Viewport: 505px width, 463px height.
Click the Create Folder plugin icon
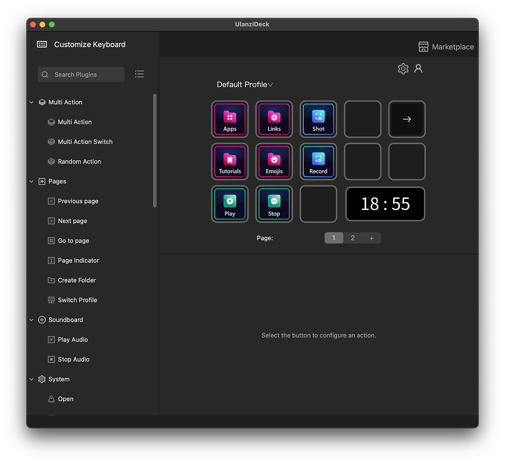click(x=51, y=280)
